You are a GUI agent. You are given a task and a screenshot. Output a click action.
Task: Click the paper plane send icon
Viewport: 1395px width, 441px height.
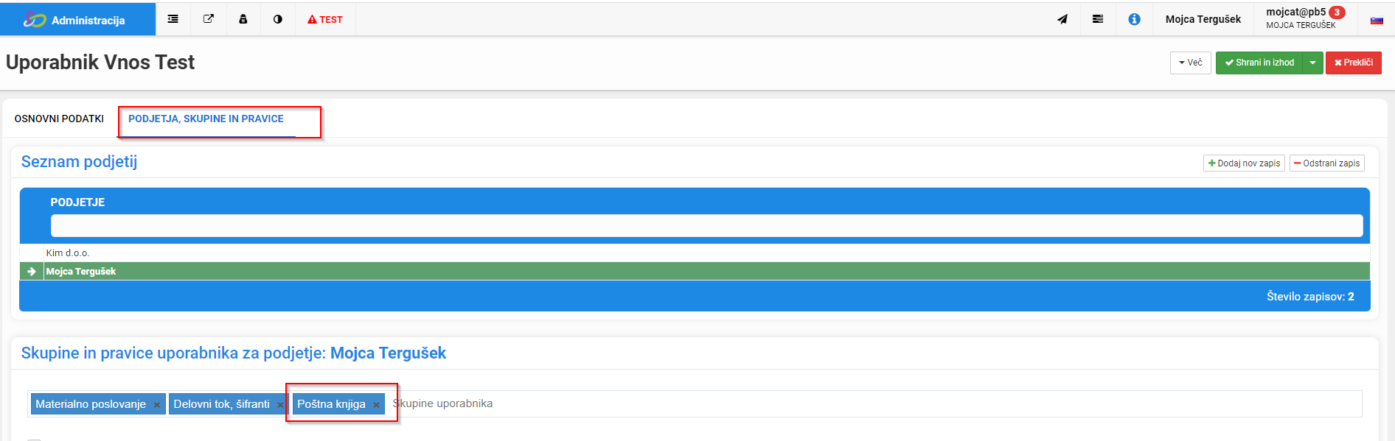pos(1062,19)
